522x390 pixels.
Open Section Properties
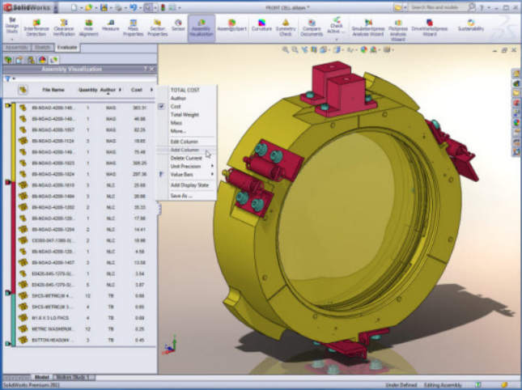pos(158,28)
